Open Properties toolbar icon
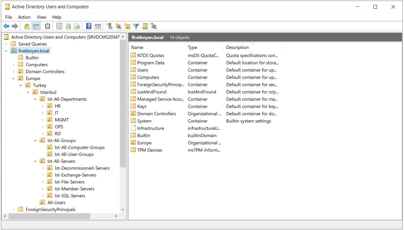The height and width of the screenshot is (230, 404). coord(59,26)
